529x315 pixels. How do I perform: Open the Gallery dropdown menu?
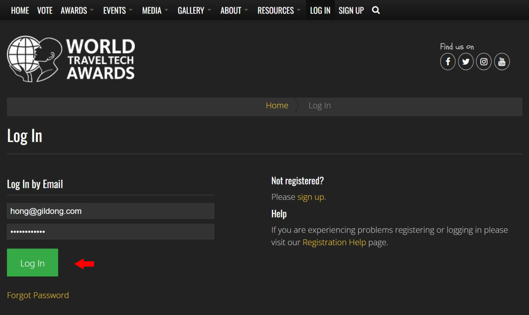[x=194, y=10]
